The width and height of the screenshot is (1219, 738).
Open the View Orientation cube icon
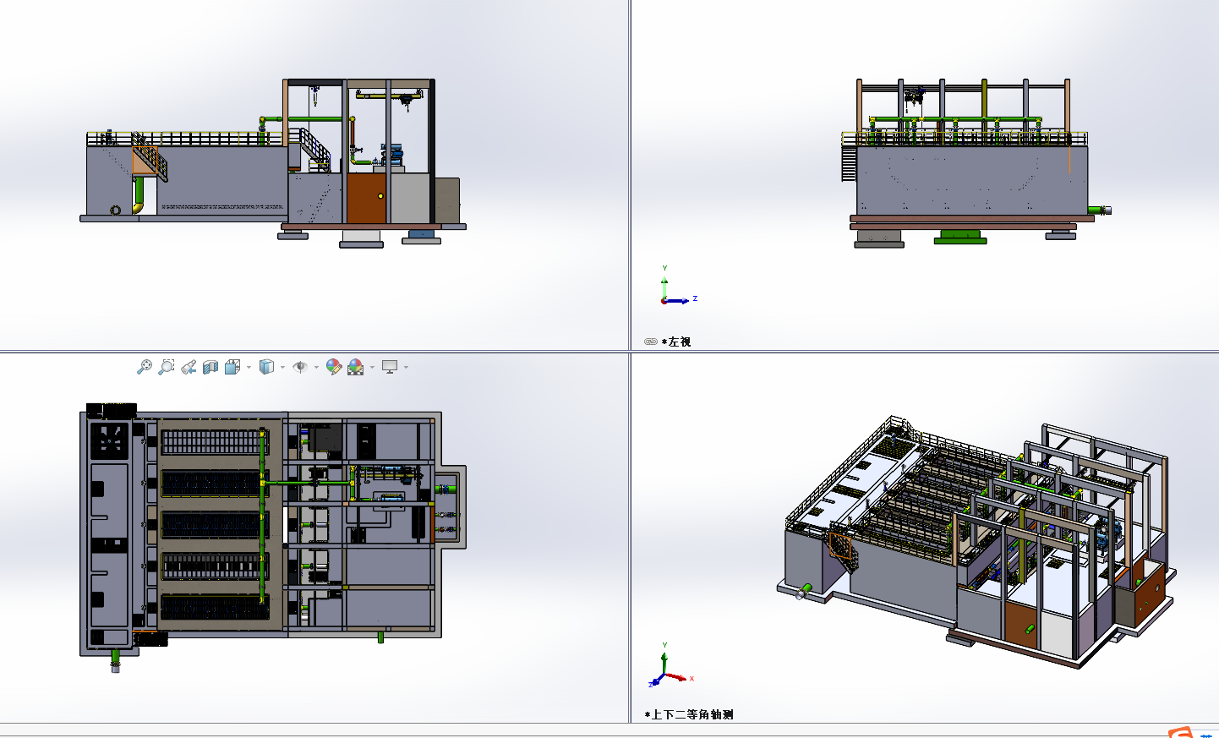point(232,367)
